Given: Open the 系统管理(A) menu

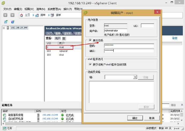Looking at the screenshot, I should pos(54,9).
